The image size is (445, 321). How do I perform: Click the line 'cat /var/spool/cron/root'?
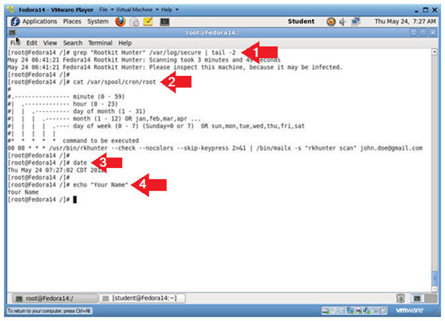pos(82,82)
